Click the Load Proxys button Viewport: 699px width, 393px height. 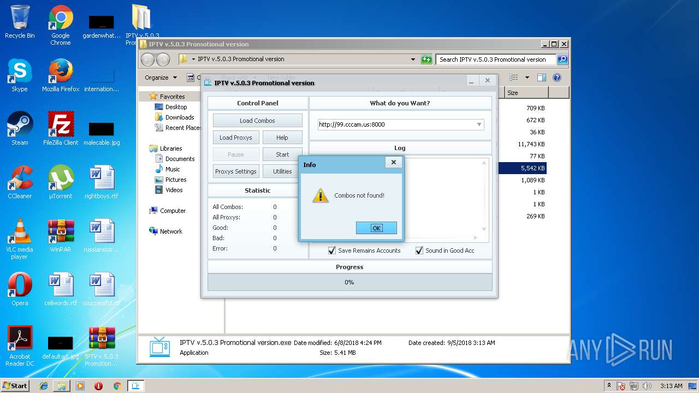tap(235, 138)
